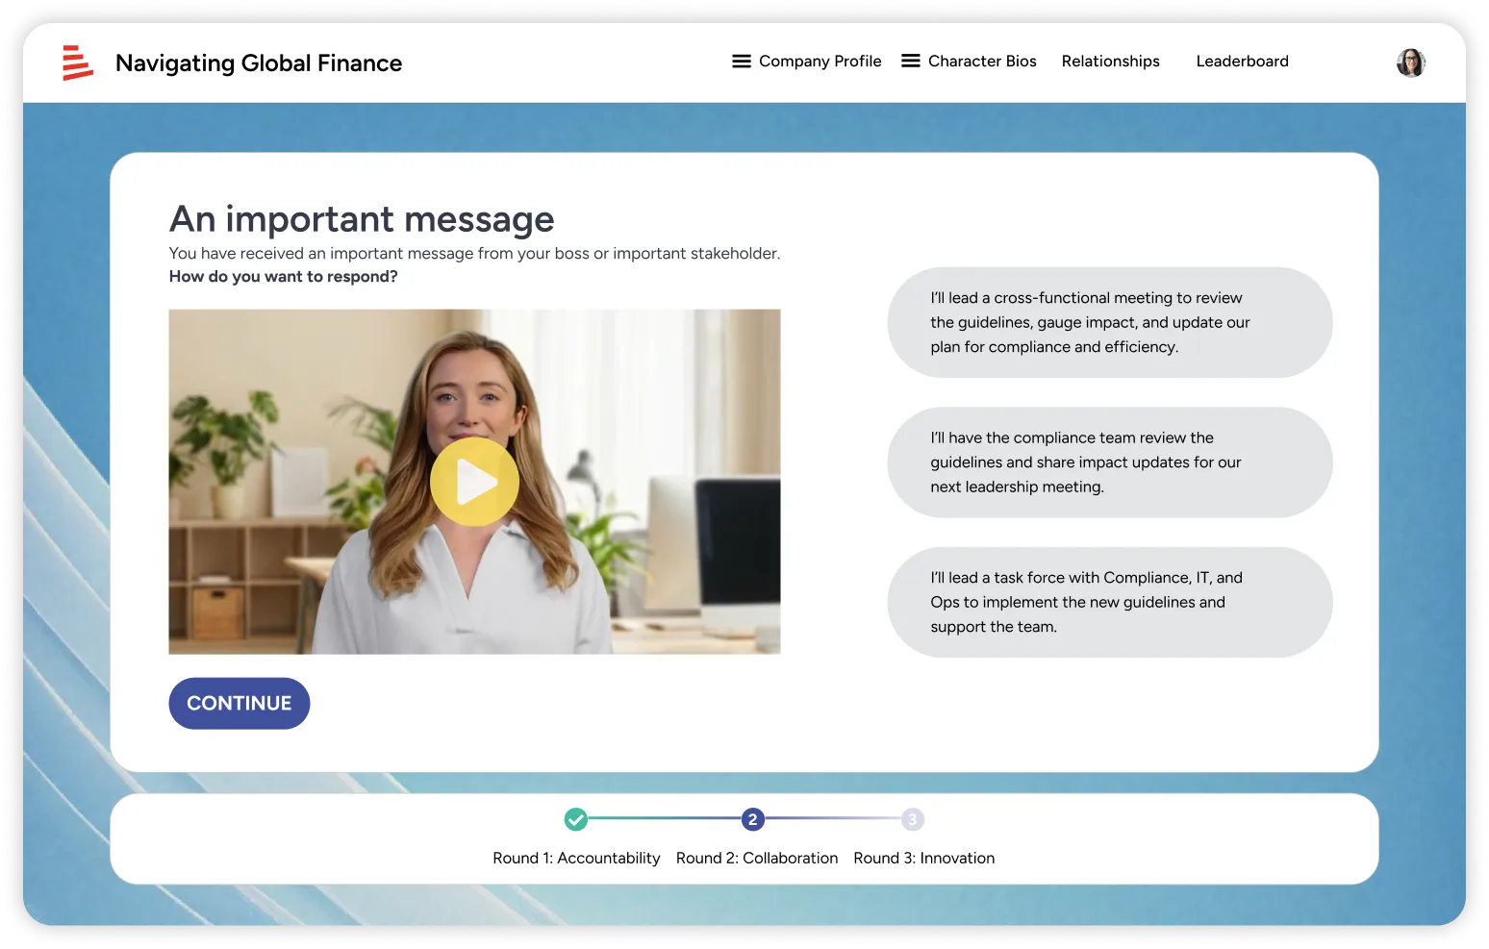Expand the Character Bios menu

pyautogui.click(x=982, y=62)
